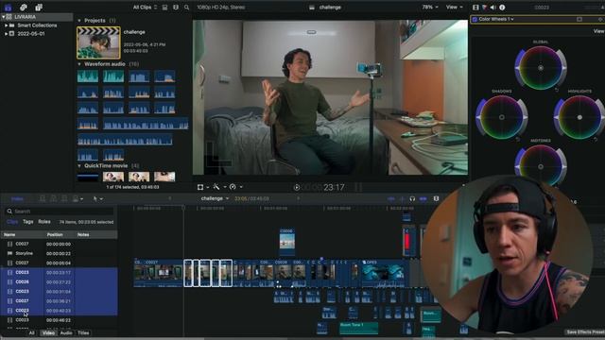Open the Titles and Generators sidebar icon

[x=39, y=7]
